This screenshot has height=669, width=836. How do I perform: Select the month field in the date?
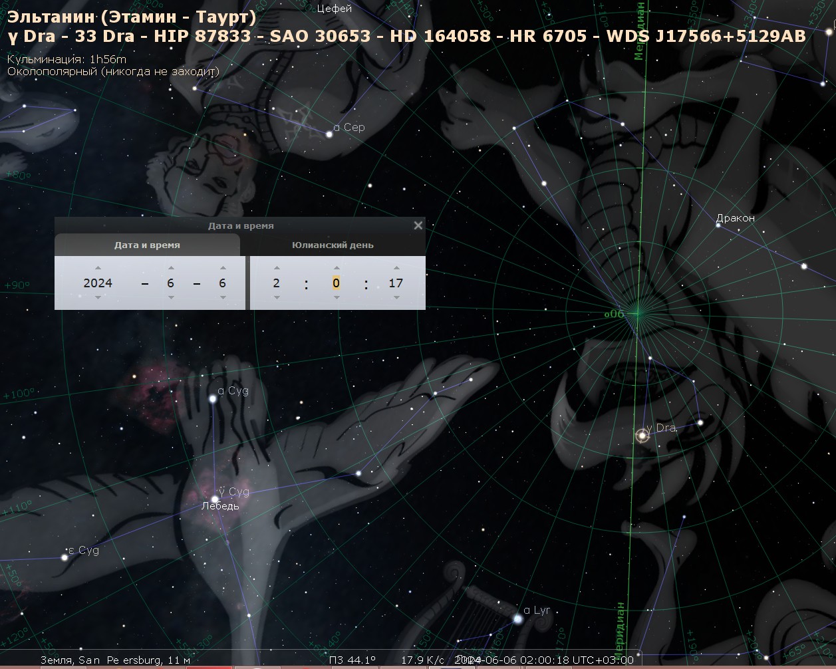click(171, 283)
